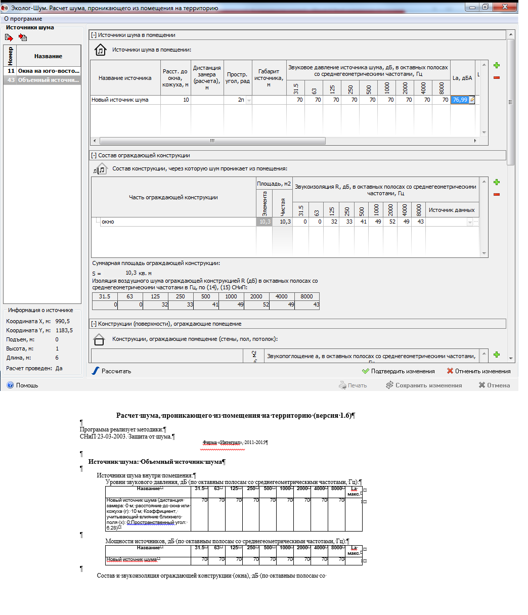The image size is (528, 615).
Task: Open the Источник данных dropdown for окно
Action: (x=470, y=222)
